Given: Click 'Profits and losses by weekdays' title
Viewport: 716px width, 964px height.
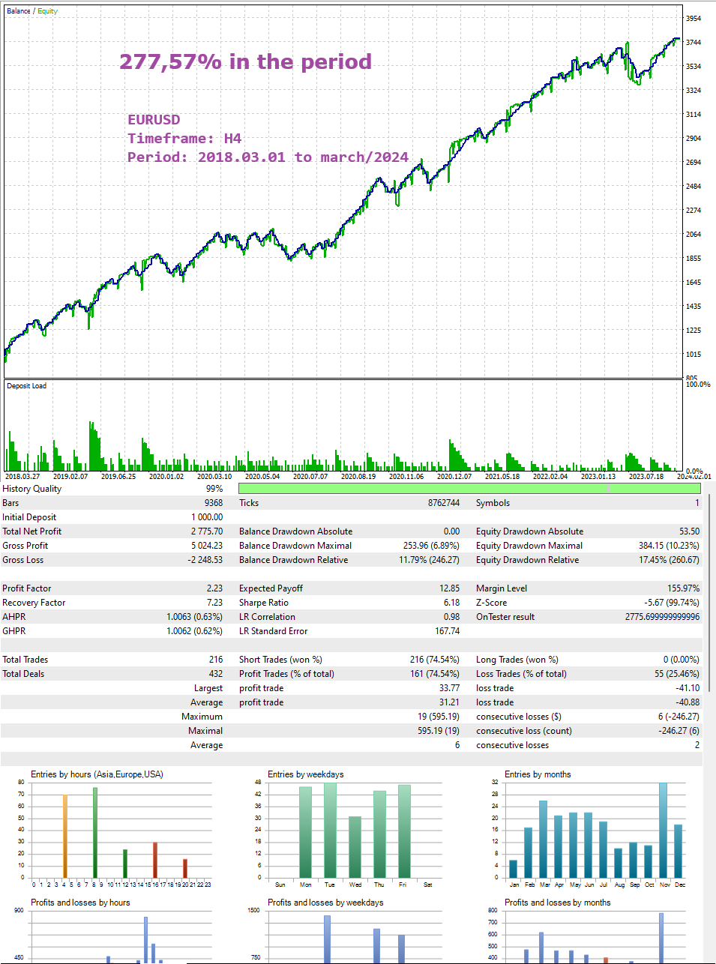Looking at the screenshot, I should (x=325, y=903).
